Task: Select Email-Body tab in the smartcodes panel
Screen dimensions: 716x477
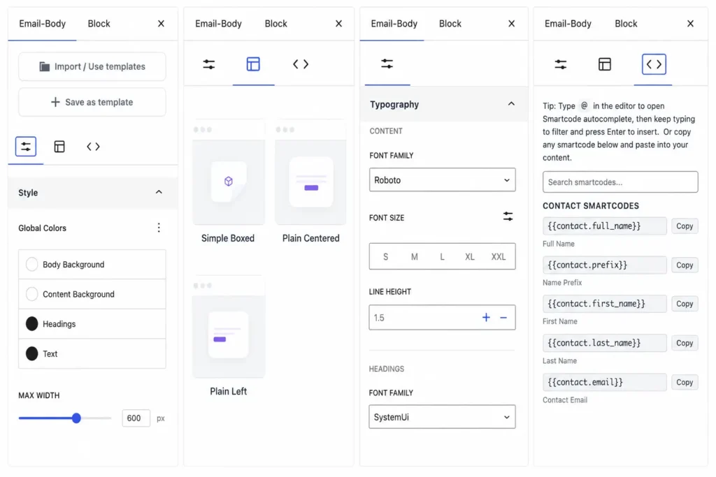Action: [568, 24]
